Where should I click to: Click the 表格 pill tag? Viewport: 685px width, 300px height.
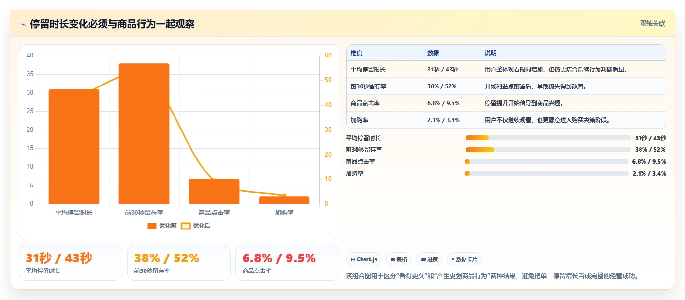click(399, 259)
